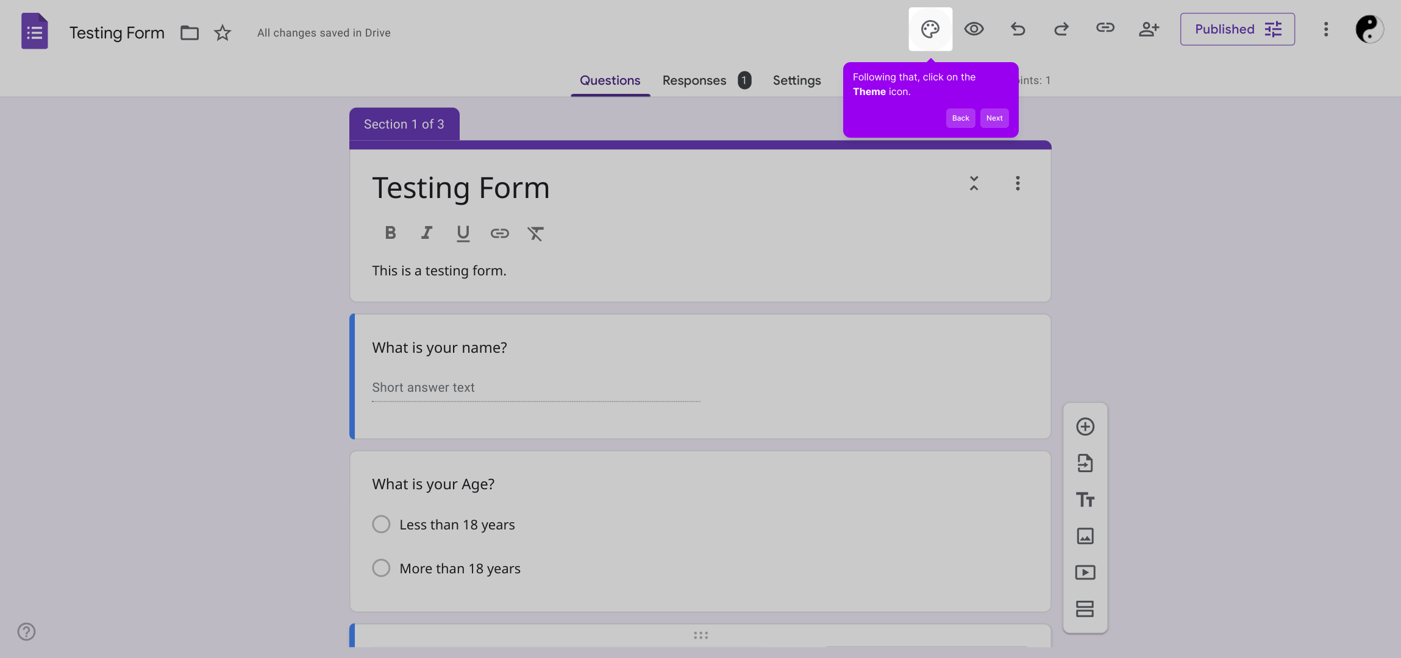Click the Import questions icon
The height and width of the screenshot is (658, 1401).
click(x=1085, y=463)
